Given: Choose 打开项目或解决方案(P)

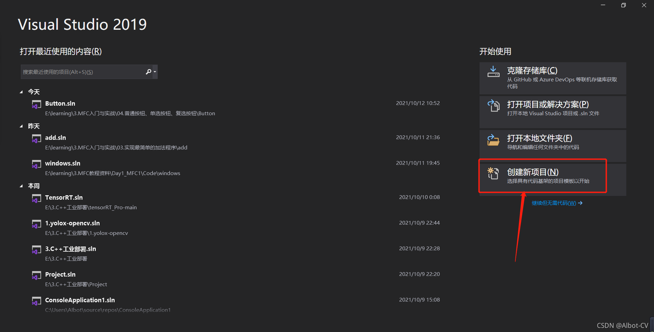Looking at the screenshot, I should coord(553,112).
